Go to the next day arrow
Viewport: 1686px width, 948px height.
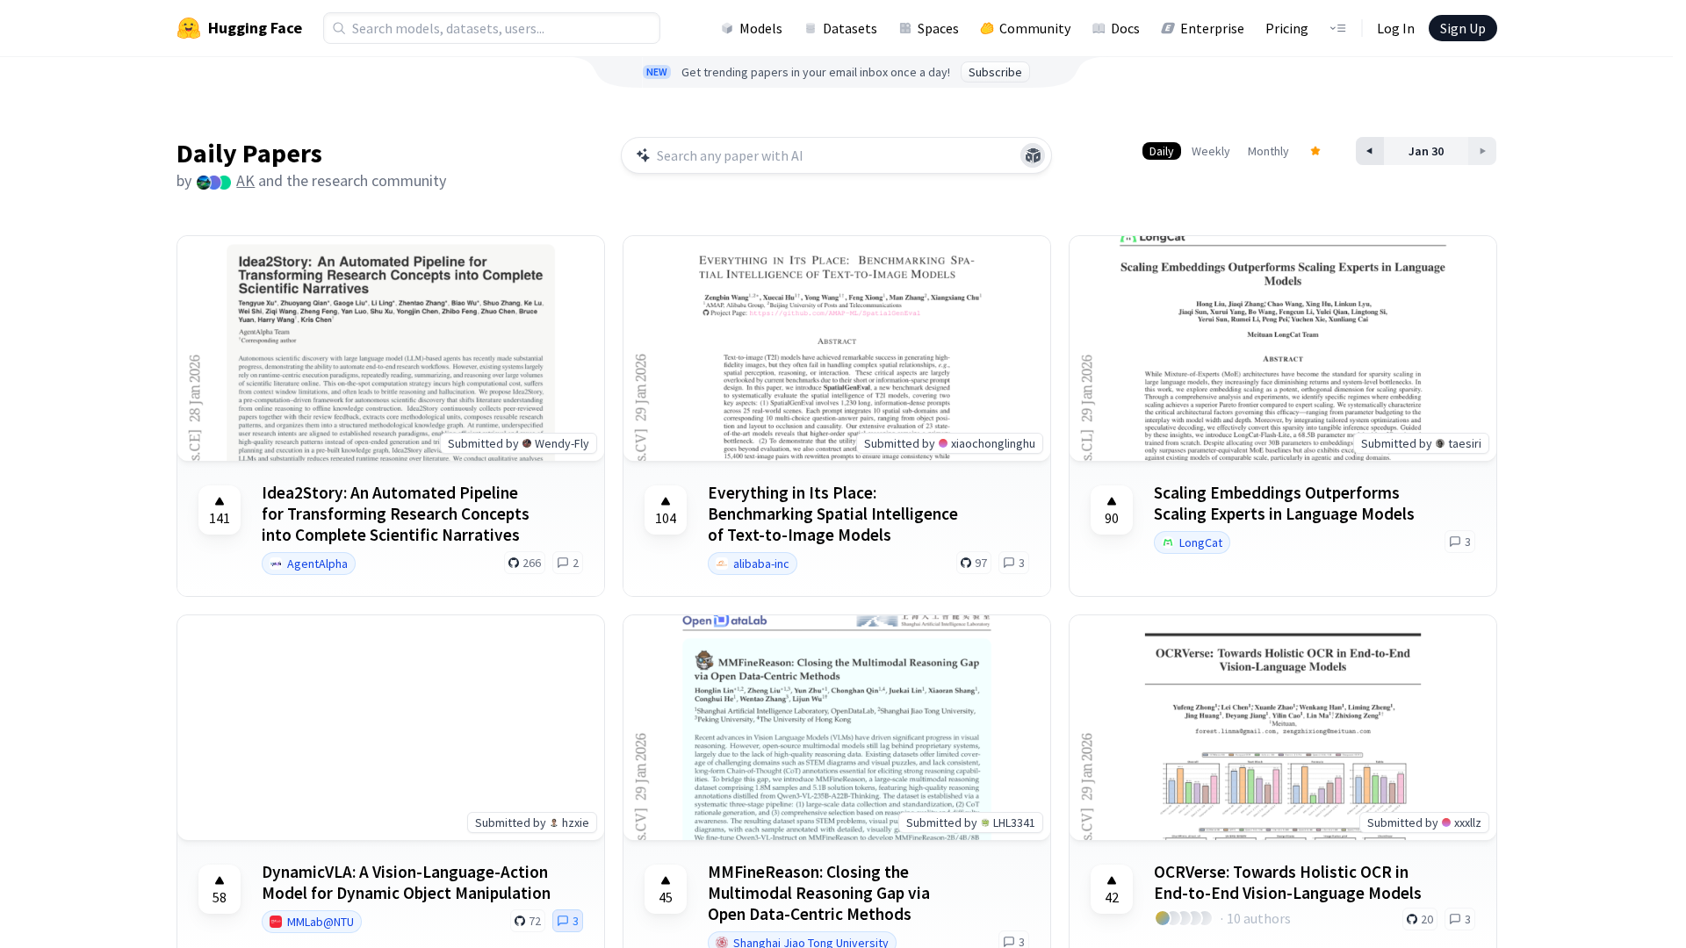[1482, 151]
